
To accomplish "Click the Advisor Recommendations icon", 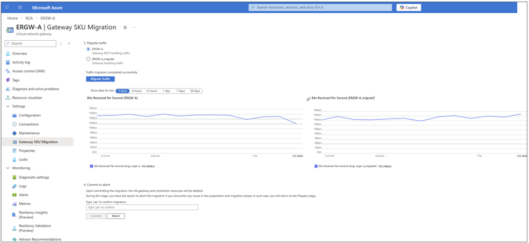I will click(x=14, y=240).
